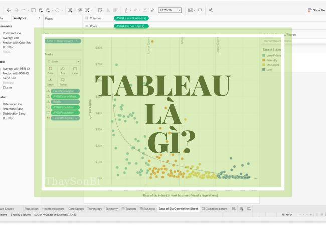Image resolution: width=326 pixels, height=225 pixels.
Task: Click the new dashboard icon beside sheet tabs
Action: pos(241,209)
